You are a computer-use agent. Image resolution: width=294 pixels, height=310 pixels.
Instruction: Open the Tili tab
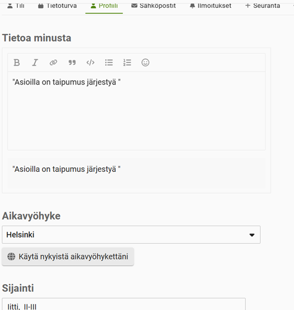click(16, 6)
